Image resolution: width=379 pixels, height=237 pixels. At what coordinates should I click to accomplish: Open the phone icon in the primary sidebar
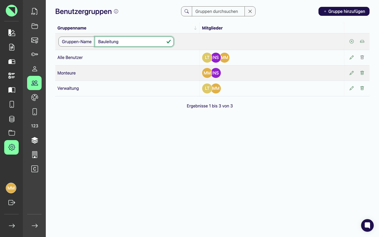point(12,104)
